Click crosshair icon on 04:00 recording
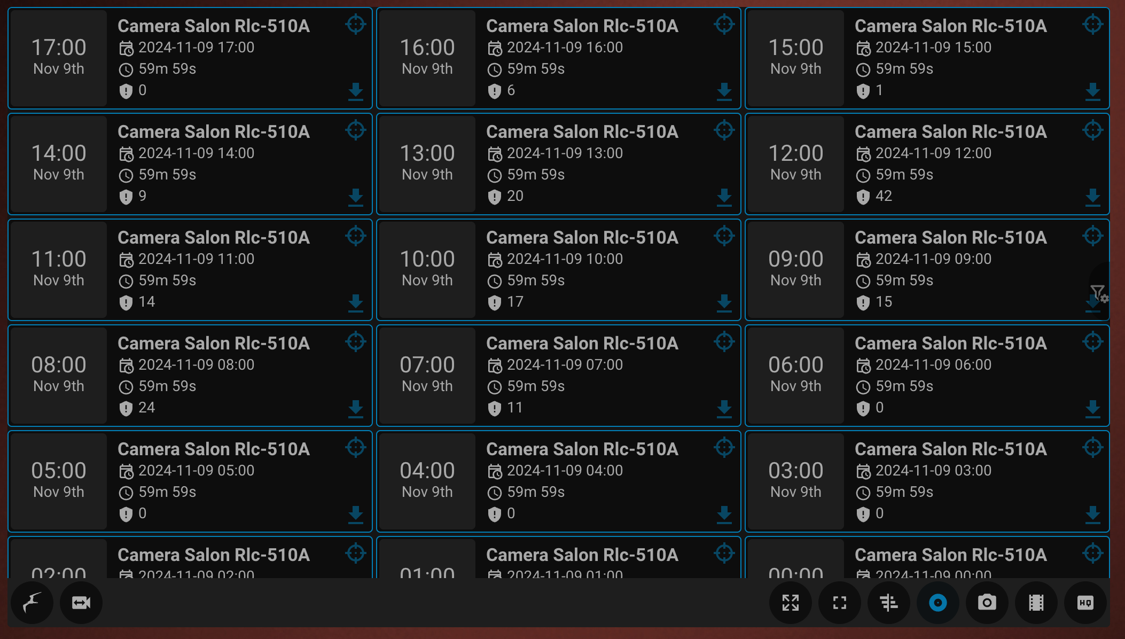 [x=724, y=447]
